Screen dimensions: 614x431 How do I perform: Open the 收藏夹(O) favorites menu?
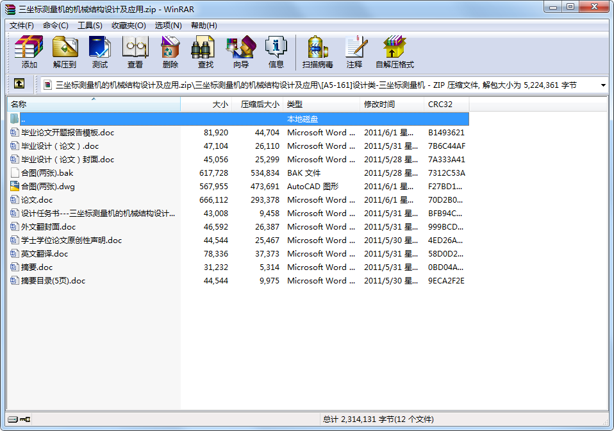point(128,26)
